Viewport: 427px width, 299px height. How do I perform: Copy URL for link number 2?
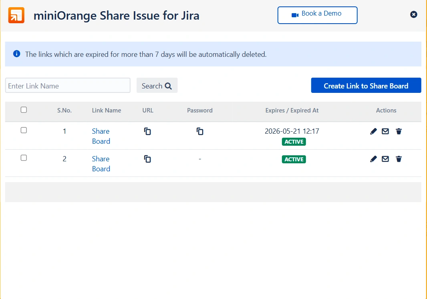[147, 159]
